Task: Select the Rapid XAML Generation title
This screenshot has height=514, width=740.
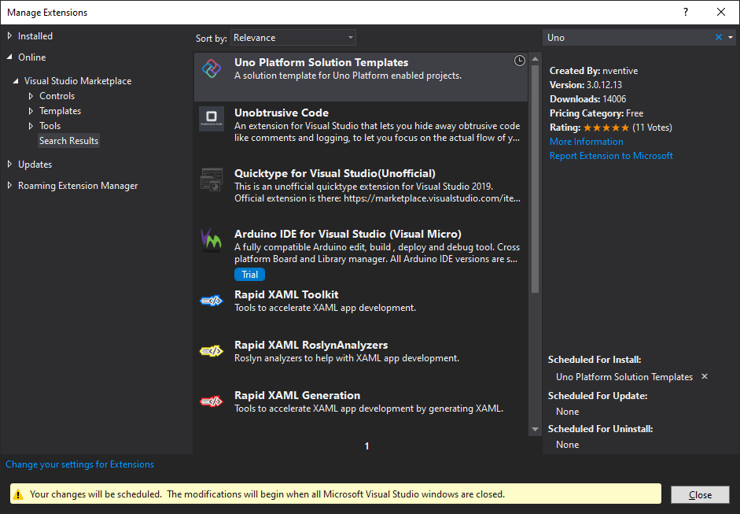Action: 297,395
